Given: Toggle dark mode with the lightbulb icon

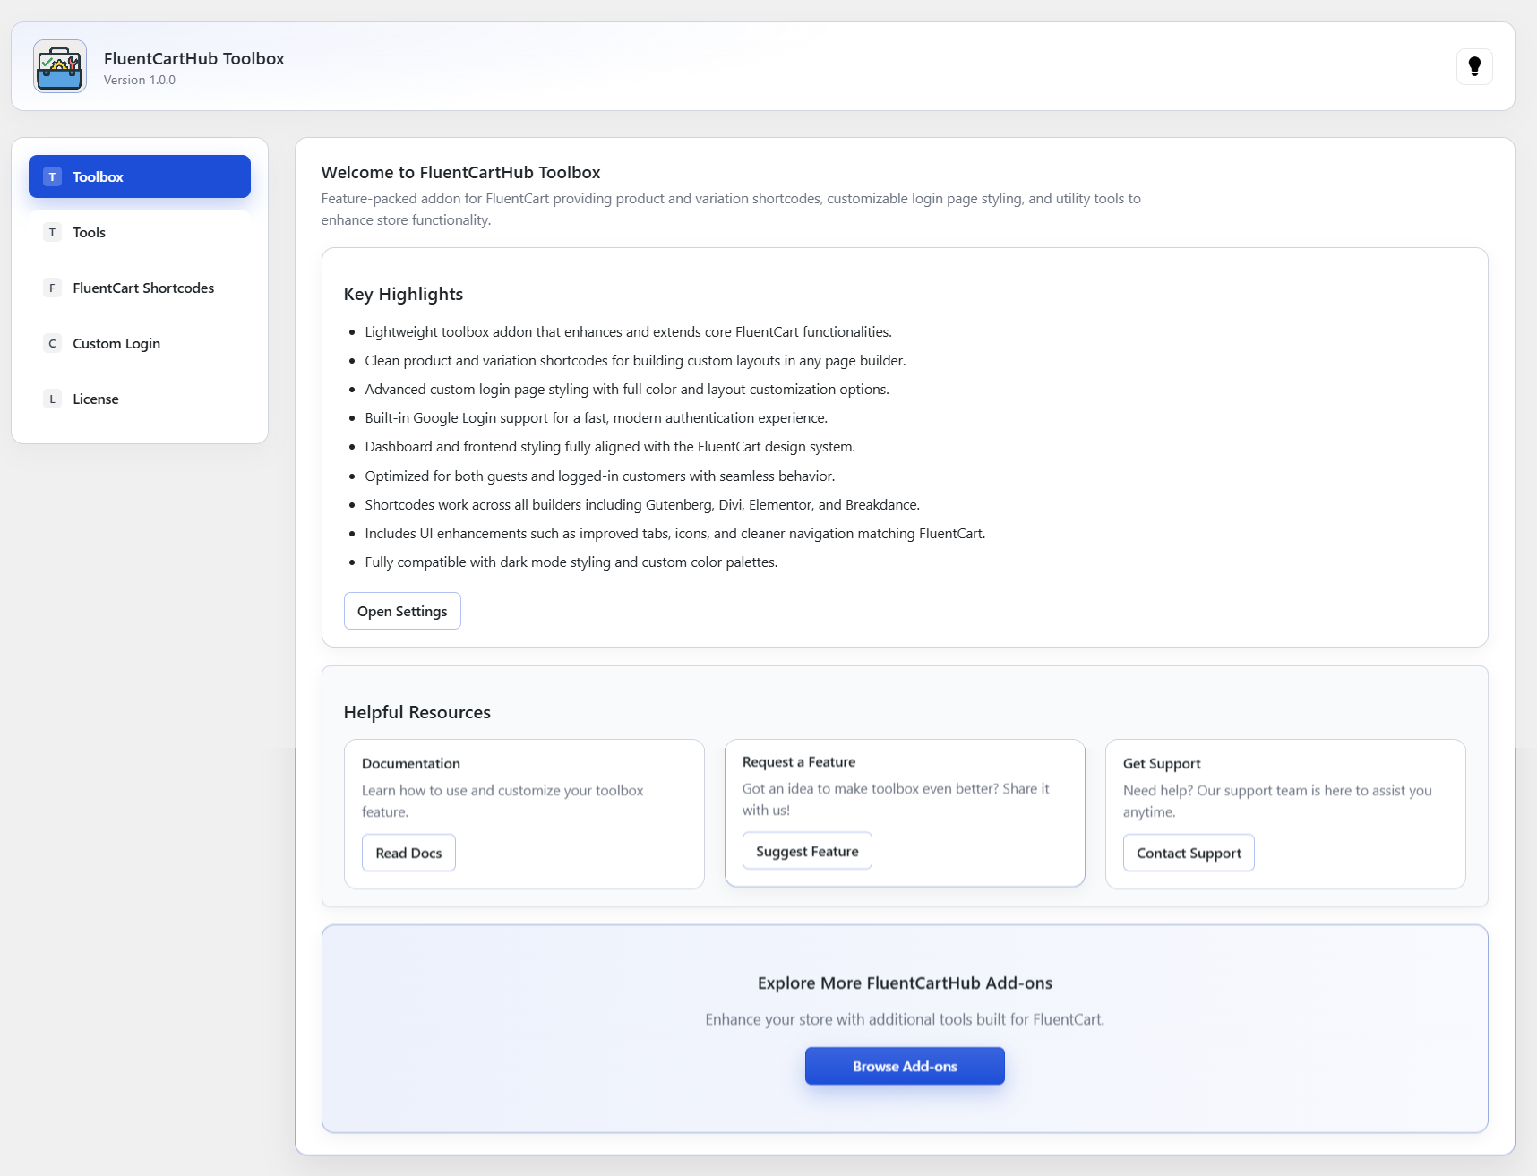Looking at the screenshot, I should click(1474, 66).
